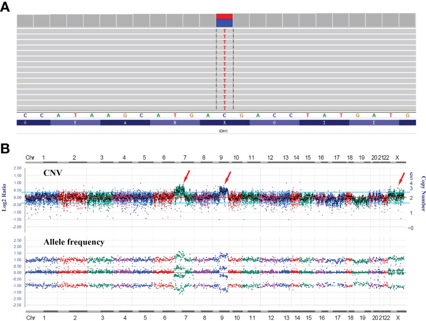
Task: Click the 2.00 tick on the CNV Log2 axis
Action: (17, 168)
